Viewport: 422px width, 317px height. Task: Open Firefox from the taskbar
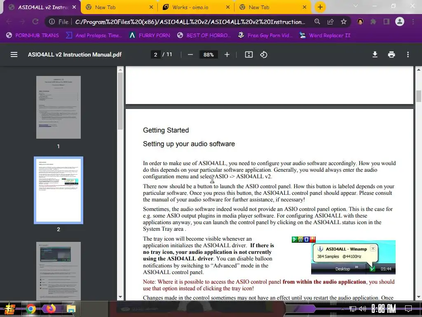tap(51, 309)
